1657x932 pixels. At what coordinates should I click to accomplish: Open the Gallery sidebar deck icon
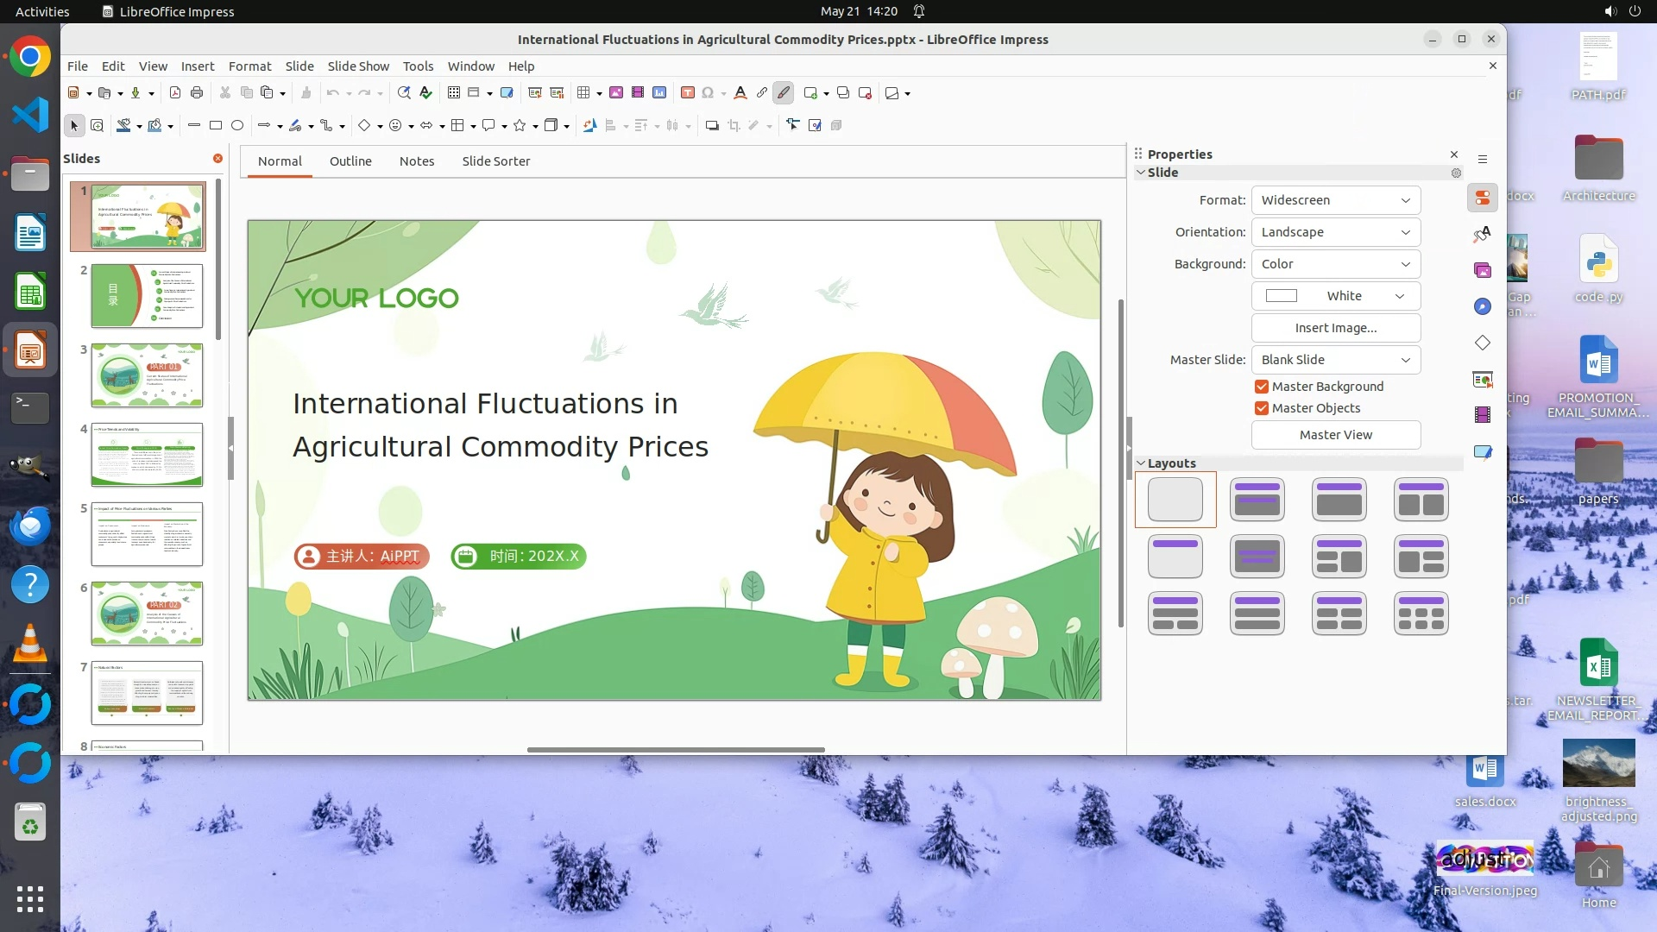1483,271
